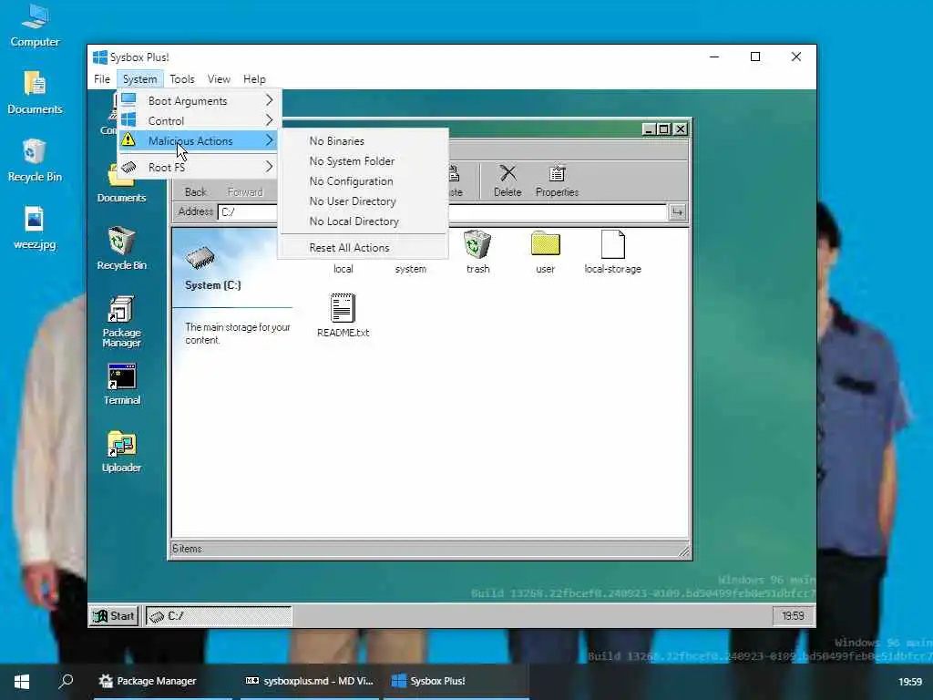
Task: Click 'system' folder label
Action: [x=411, y=269]
